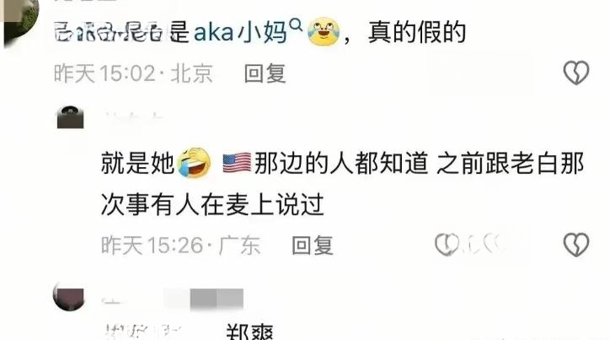Tap the crying-laugh emoji after aka小妈
Viewport: 610px width, 340px height.
[324, 32]
